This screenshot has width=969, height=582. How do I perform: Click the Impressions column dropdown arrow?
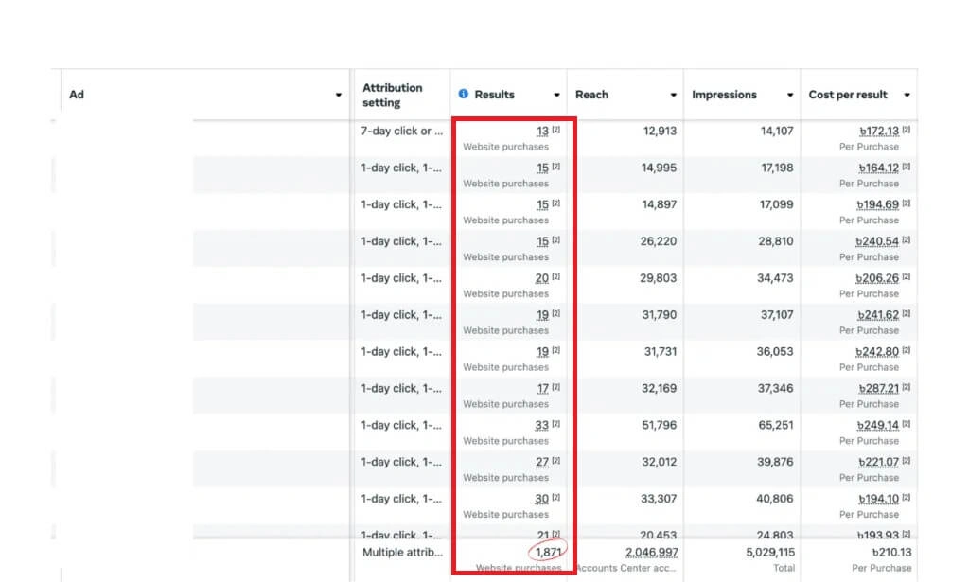[790, 96]
